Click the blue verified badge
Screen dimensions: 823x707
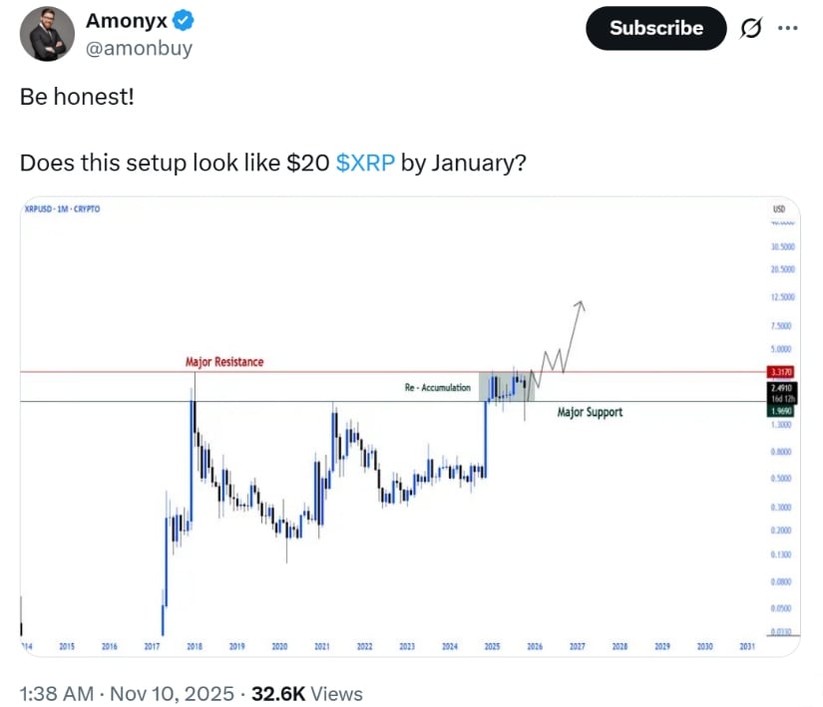[184, 22]
